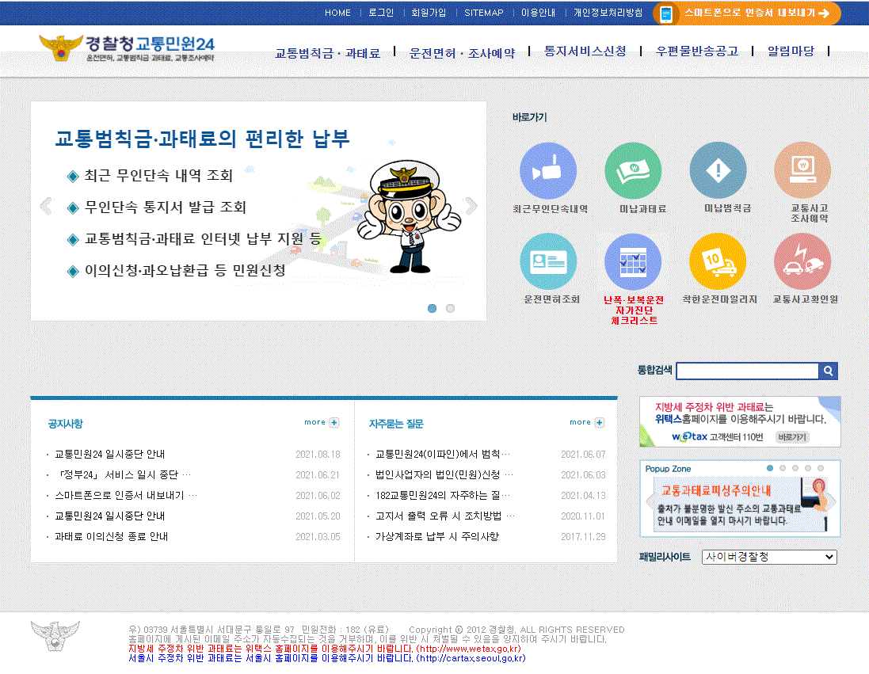Image resolution: width=869 pixels, height=674 pixels.
Task: Click the plus icon next to 공지사항 more
Action: pyautogui.click(x=334, y=422)
